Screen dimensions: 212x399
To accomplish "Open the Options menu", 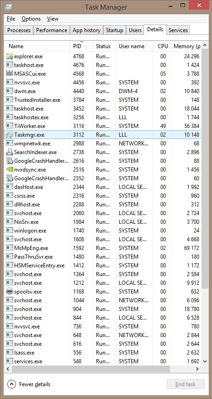I will (31, 19).
